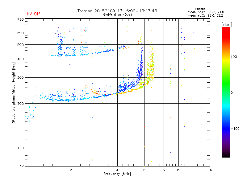This screenshot has width=247, height=185.
Task: Click the 750 tick on height axis
Action: tap(20, 19)
